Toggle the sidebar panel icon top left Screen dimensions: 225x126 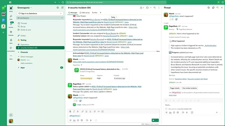pyautogui.click(x=10, y=2)
